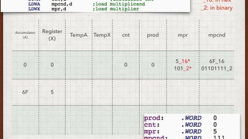Screen dimensions: 248x139
Task: Click .WORD on the cnt: line
Action: [191, 125]
